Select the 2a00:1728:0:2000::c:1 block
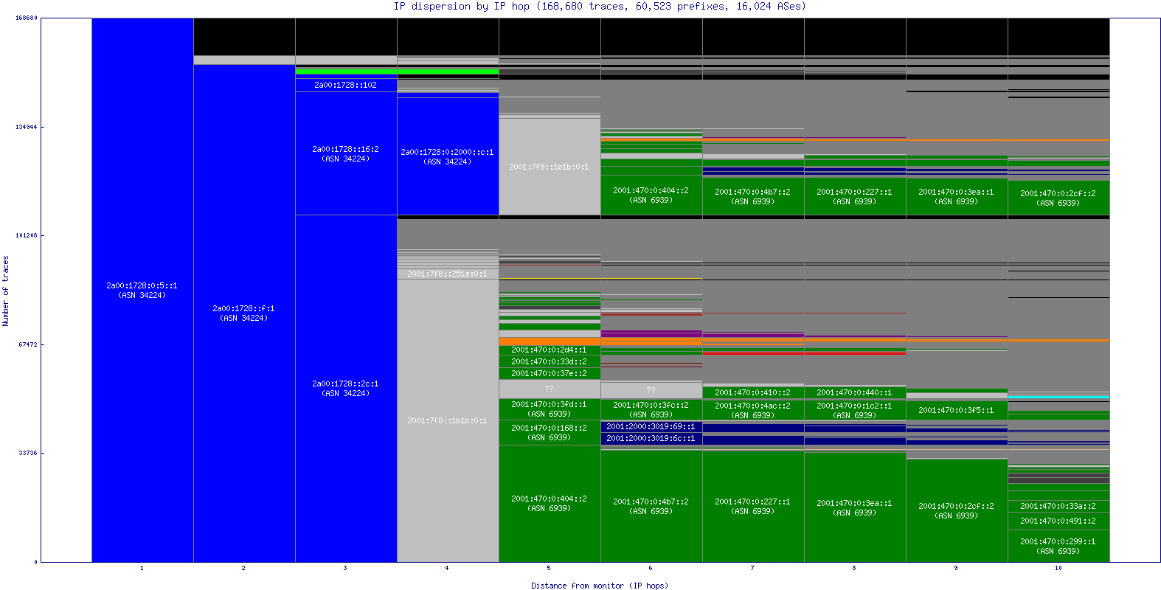Image resolution: width=1161 pixels, height=590 pixels. 448,156
